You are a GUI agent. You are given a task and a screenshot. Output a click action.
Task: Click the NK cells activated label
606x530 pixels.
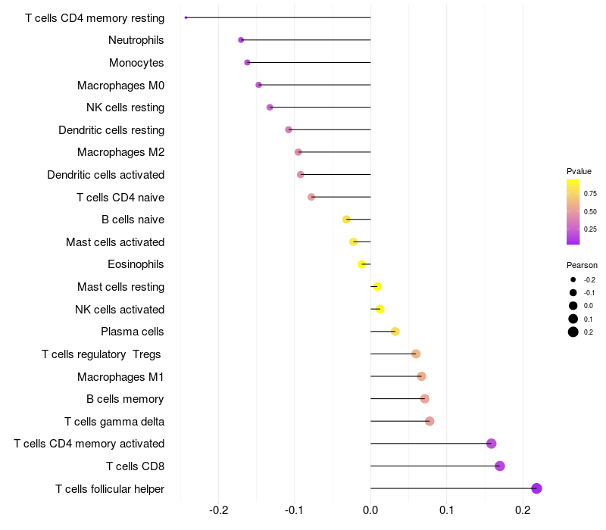tap(120, 310)
